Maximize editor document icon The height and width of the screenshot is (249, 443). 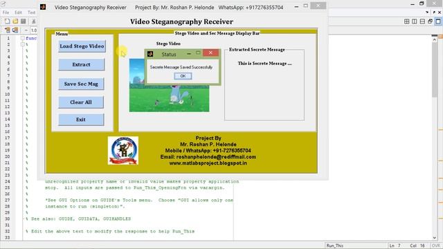coord(438,21)
